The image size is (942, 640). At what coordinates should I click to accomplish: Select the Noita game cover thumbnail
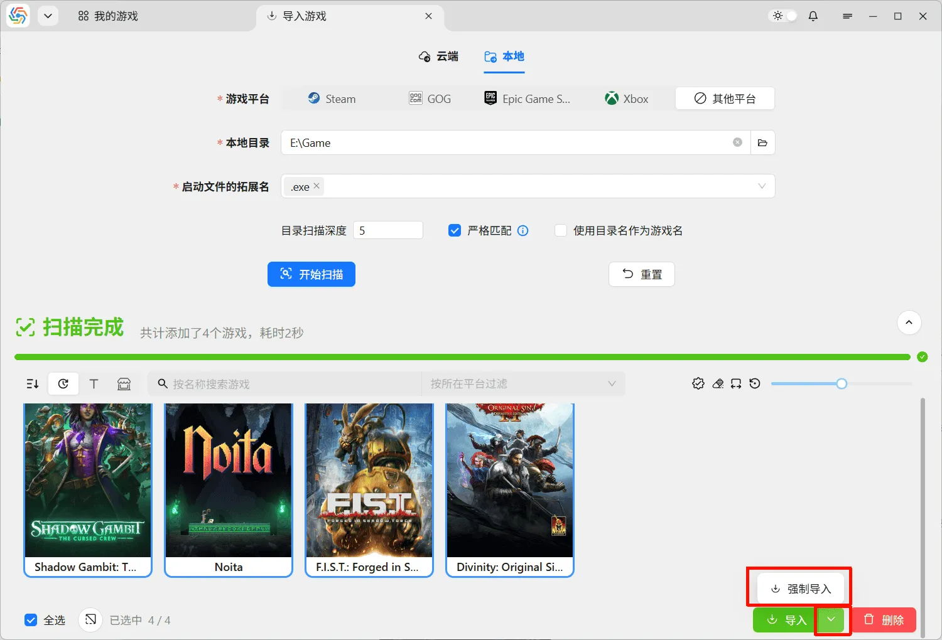click(229, 481)
